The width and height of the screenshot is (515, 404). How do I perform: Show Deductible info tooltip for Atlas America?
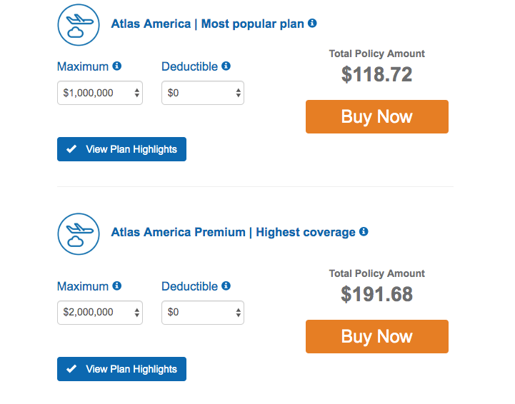click(226, 66)
